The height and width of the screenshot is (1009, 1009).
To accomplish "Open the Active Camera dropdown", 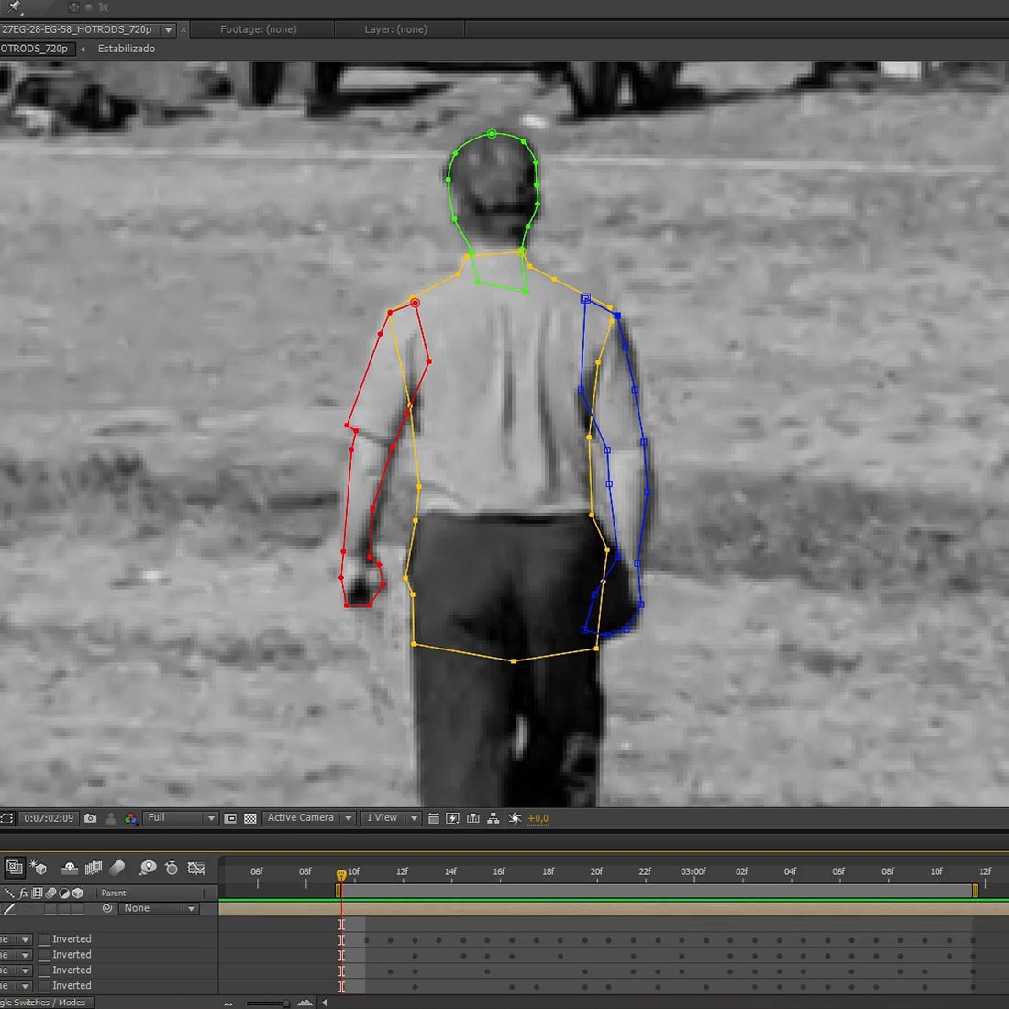I will [x=309, y=818].
